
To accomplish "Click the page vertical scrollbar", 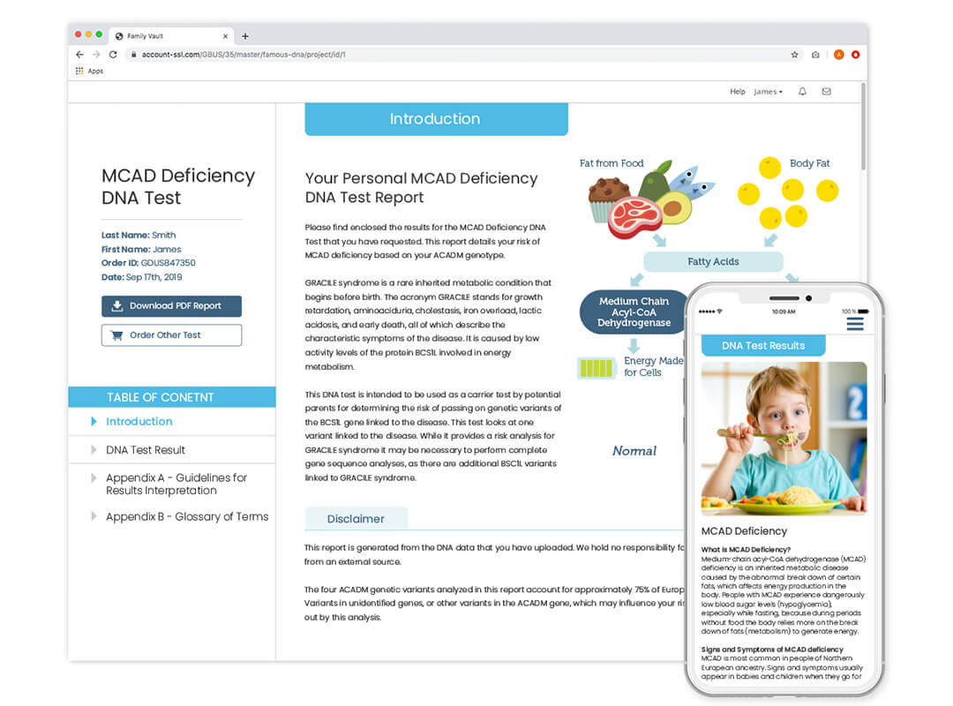I will [x=863, y=128].
